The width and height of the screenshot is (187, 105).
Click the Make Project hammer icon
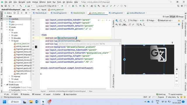(21, 6)
